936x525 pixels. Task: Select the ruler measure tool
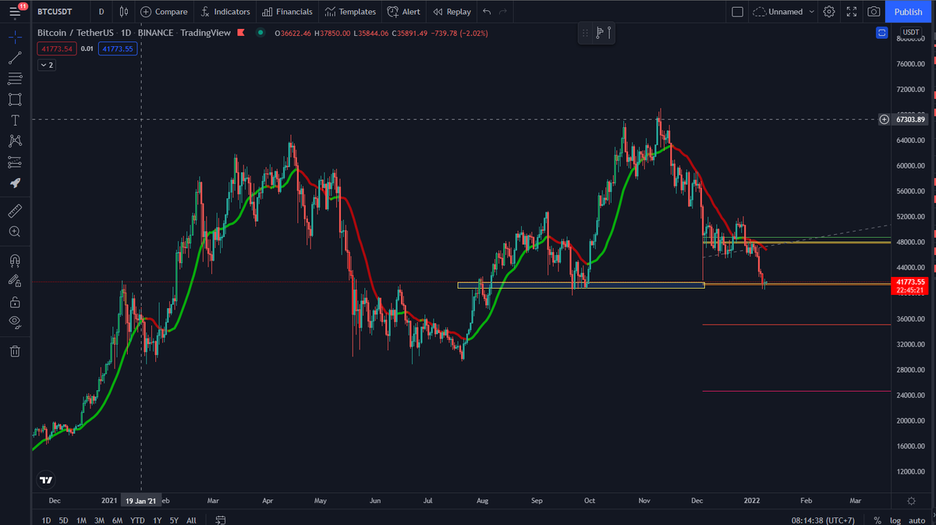point(15,211)
